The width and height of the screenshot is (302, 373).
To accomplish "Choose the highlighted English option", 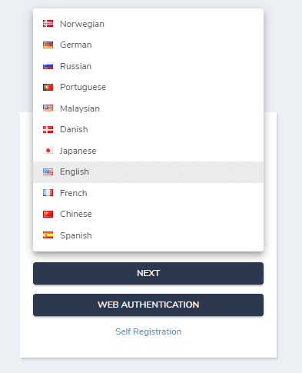I will [148, 172].
